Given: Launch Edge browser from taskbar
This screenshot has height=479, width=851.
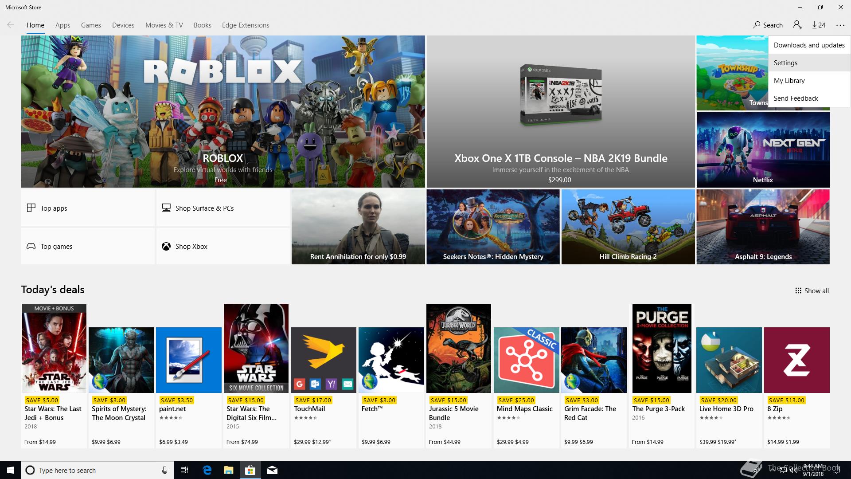Looking at the screenshot, I should tap(207, 470).
